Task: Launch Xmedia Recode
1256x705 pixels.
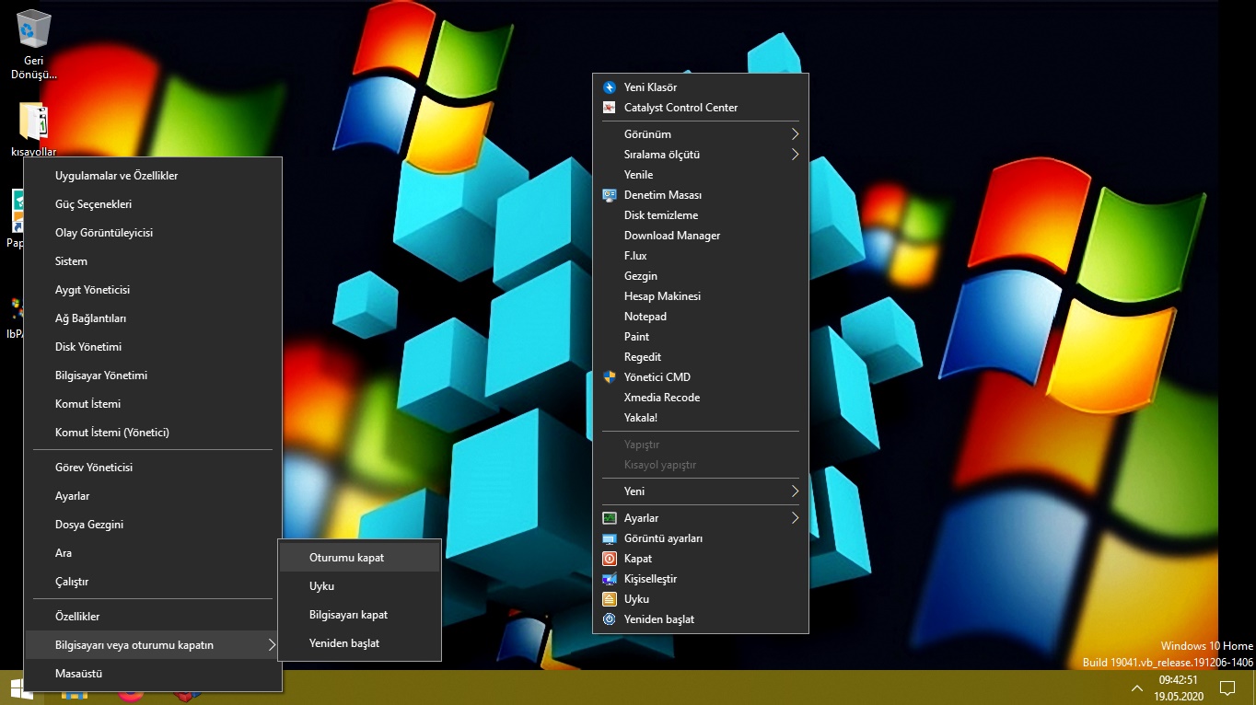Action: click(x=701, y=398)
